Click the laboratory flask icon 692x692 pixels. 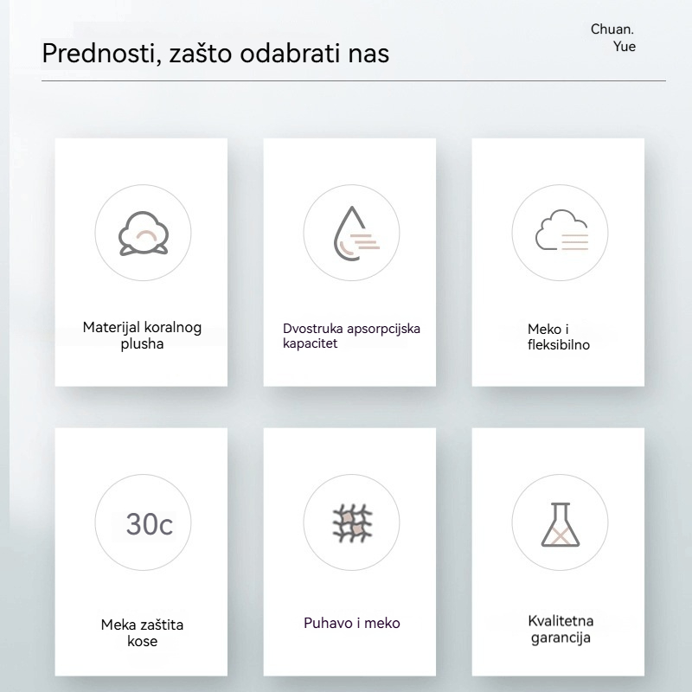click(x=560, y=524)
